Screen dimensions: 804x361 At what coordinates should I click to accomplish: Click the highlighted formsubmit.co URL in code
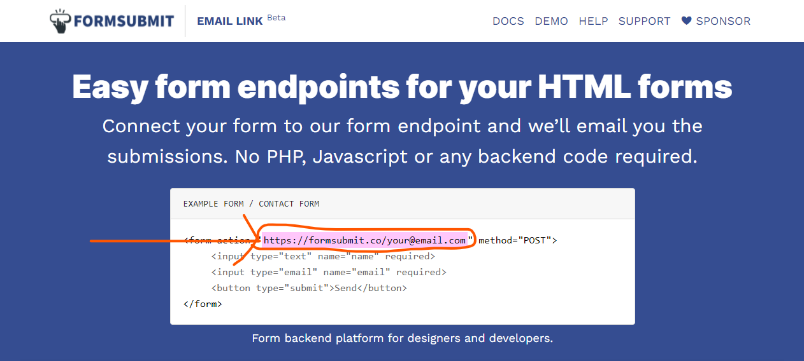pos(364,240)
